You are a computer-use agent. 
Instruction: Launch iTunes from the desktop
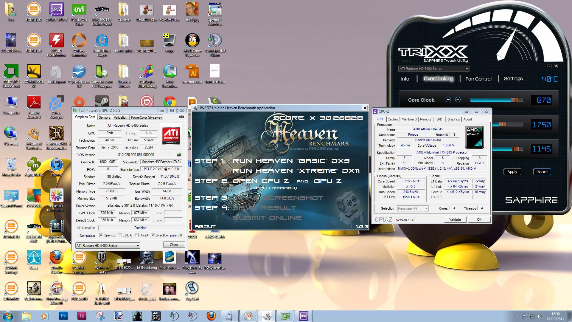[x=56, y=167]
